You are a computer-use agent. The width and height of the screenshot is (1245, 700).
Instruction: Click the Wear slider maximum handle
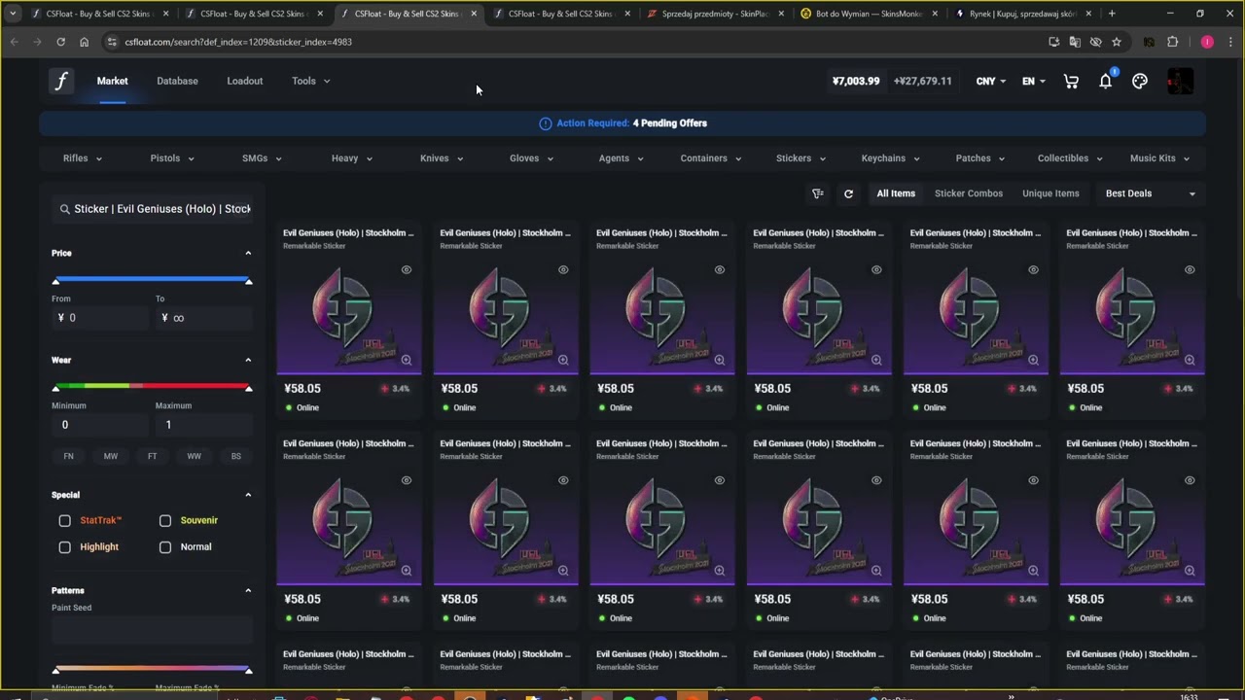click(x=249, y=388)
